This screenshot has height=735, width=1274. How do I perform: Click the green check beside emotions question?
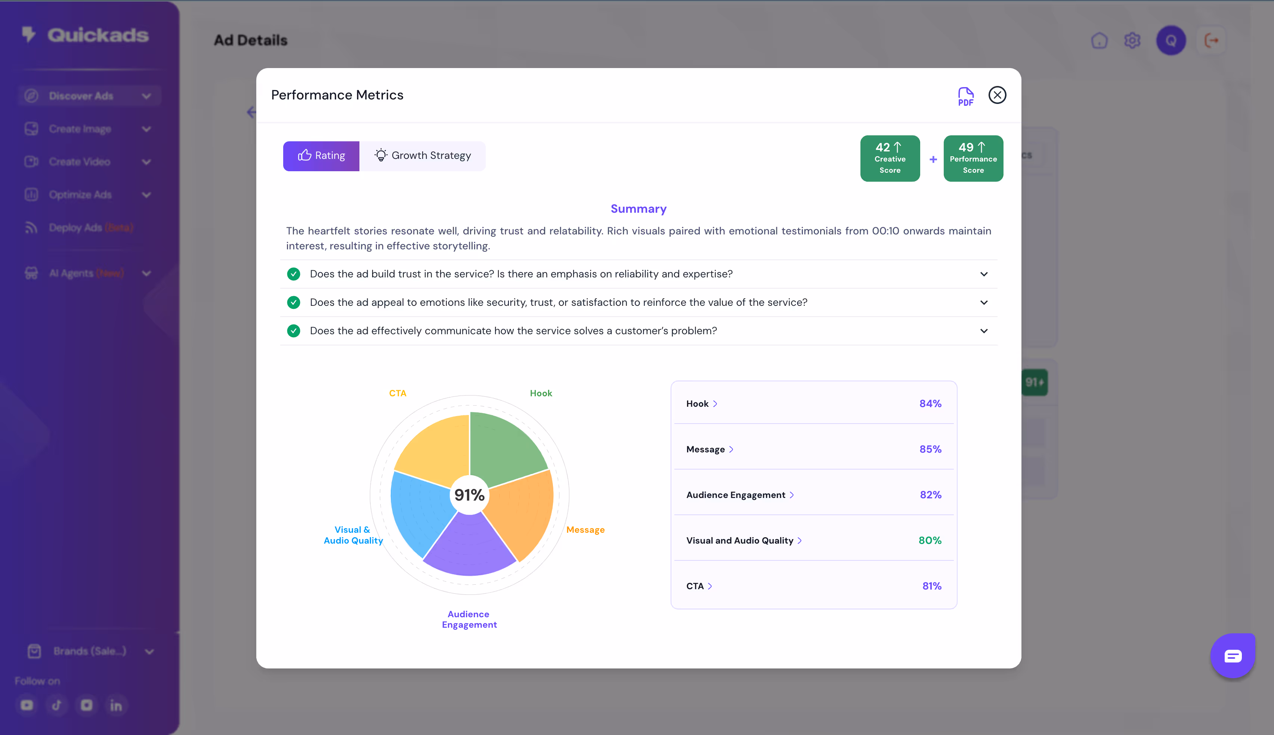[x=294, y=302]
